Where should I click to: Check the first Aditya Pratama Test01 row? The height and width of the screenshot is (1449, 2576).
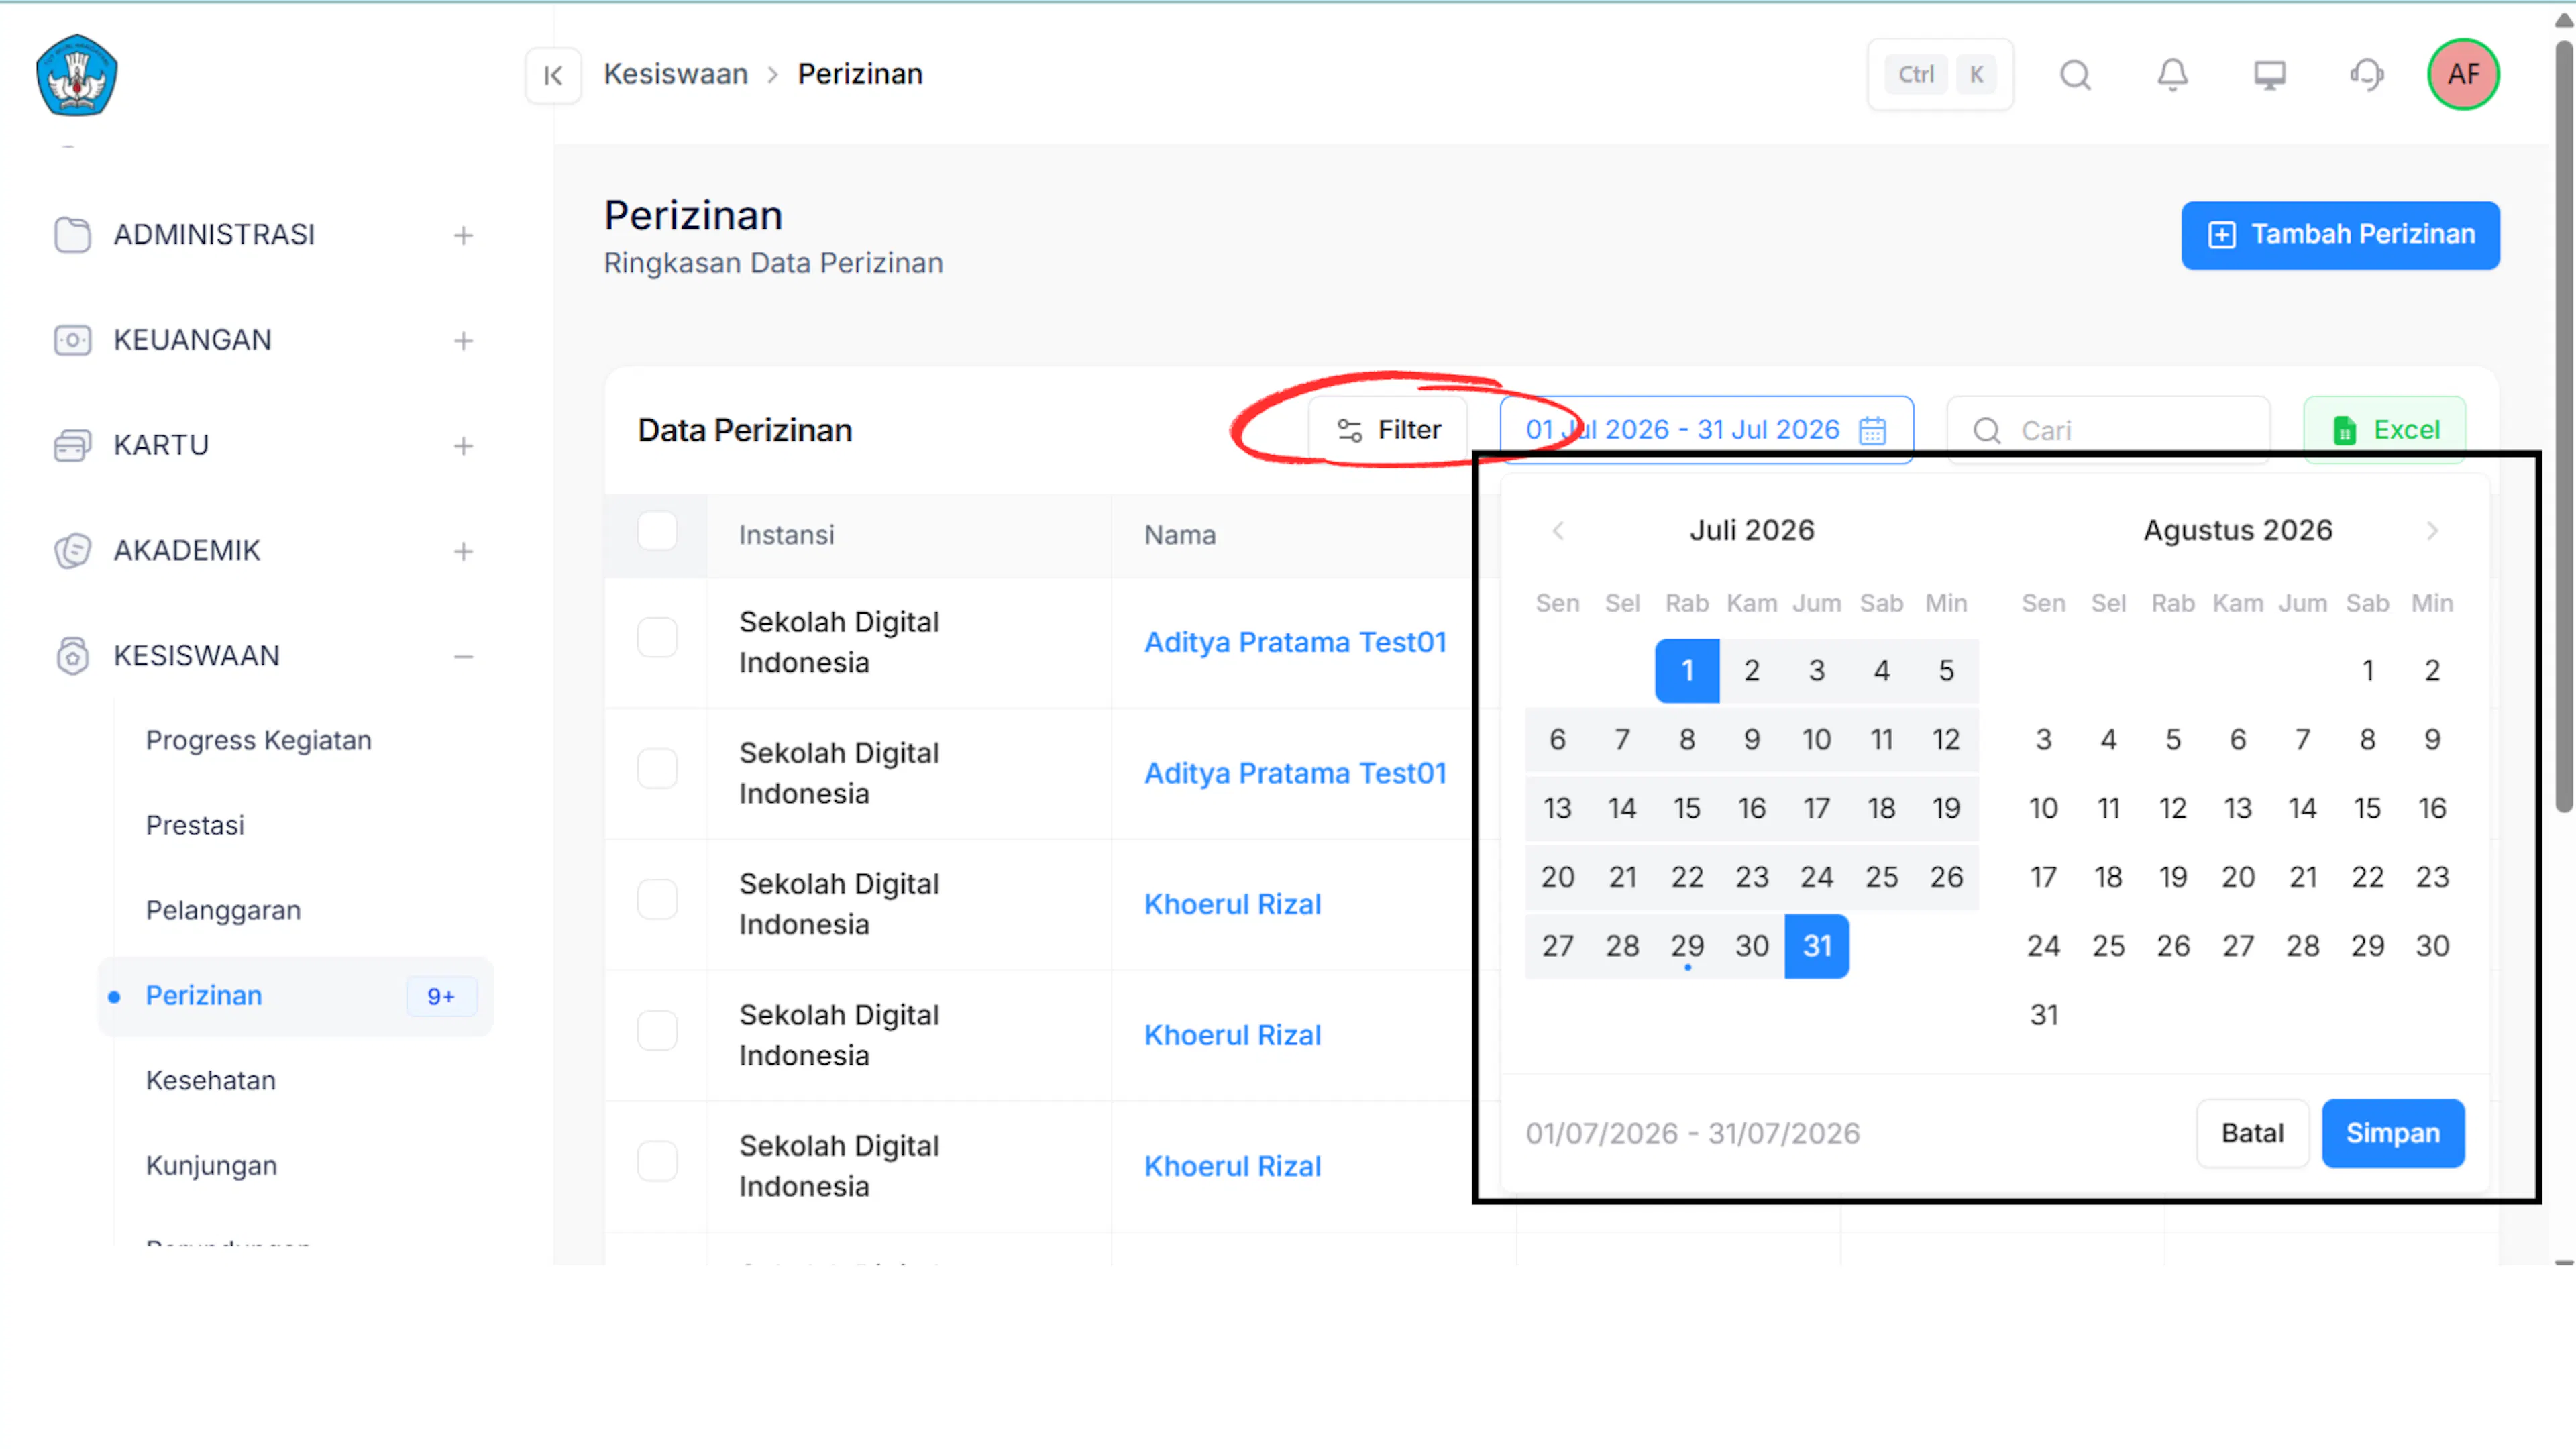657,637
